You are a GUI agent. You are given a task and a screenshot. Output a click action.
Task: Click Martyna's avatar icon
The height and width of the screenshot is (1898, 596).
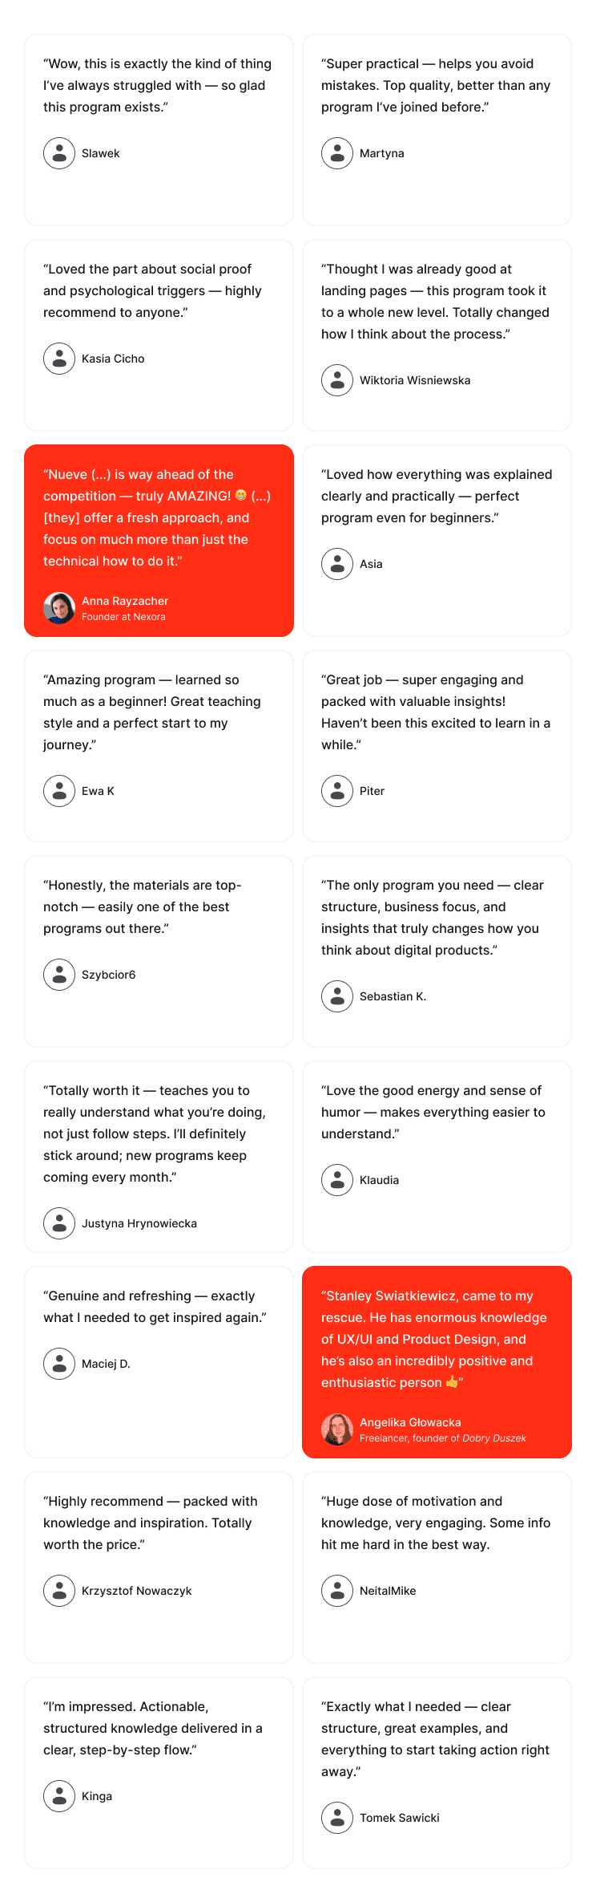[x=337, y=153]
